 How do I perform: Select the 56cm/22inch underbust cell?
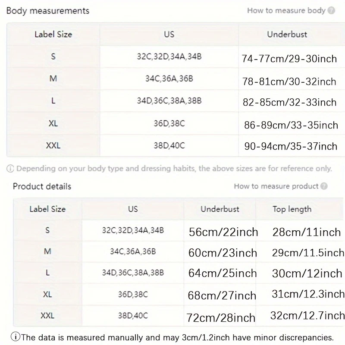223,232
